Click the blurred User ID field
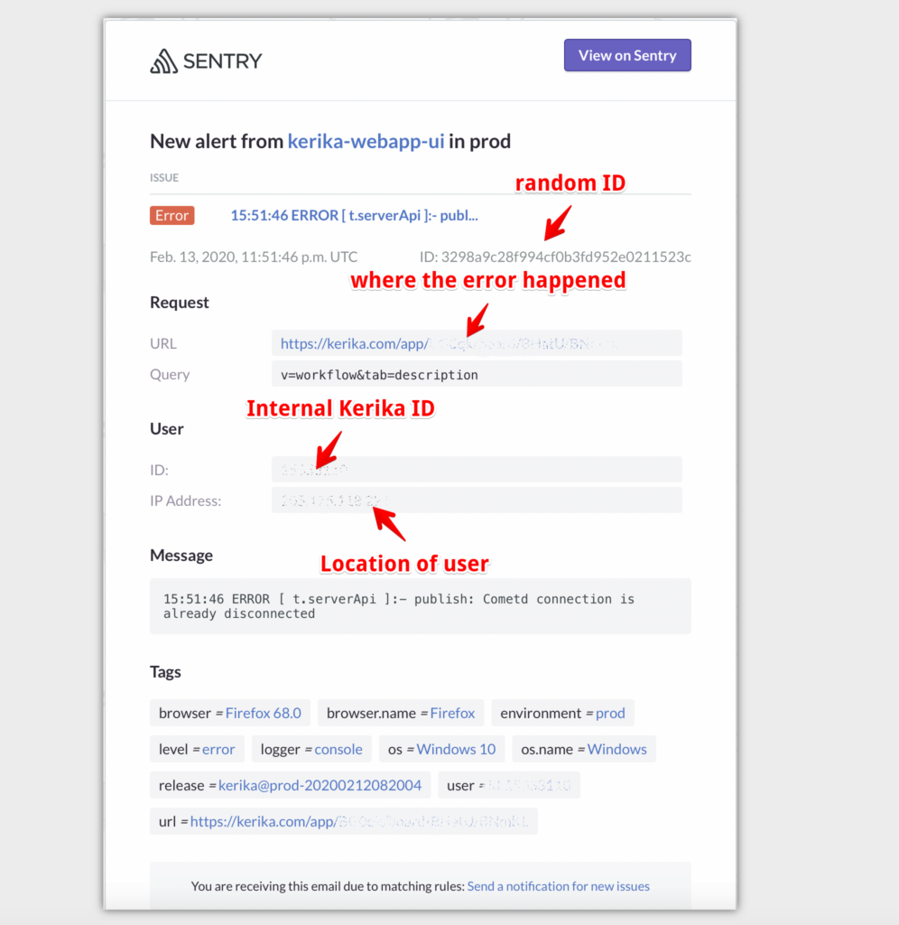 [477, 470]
